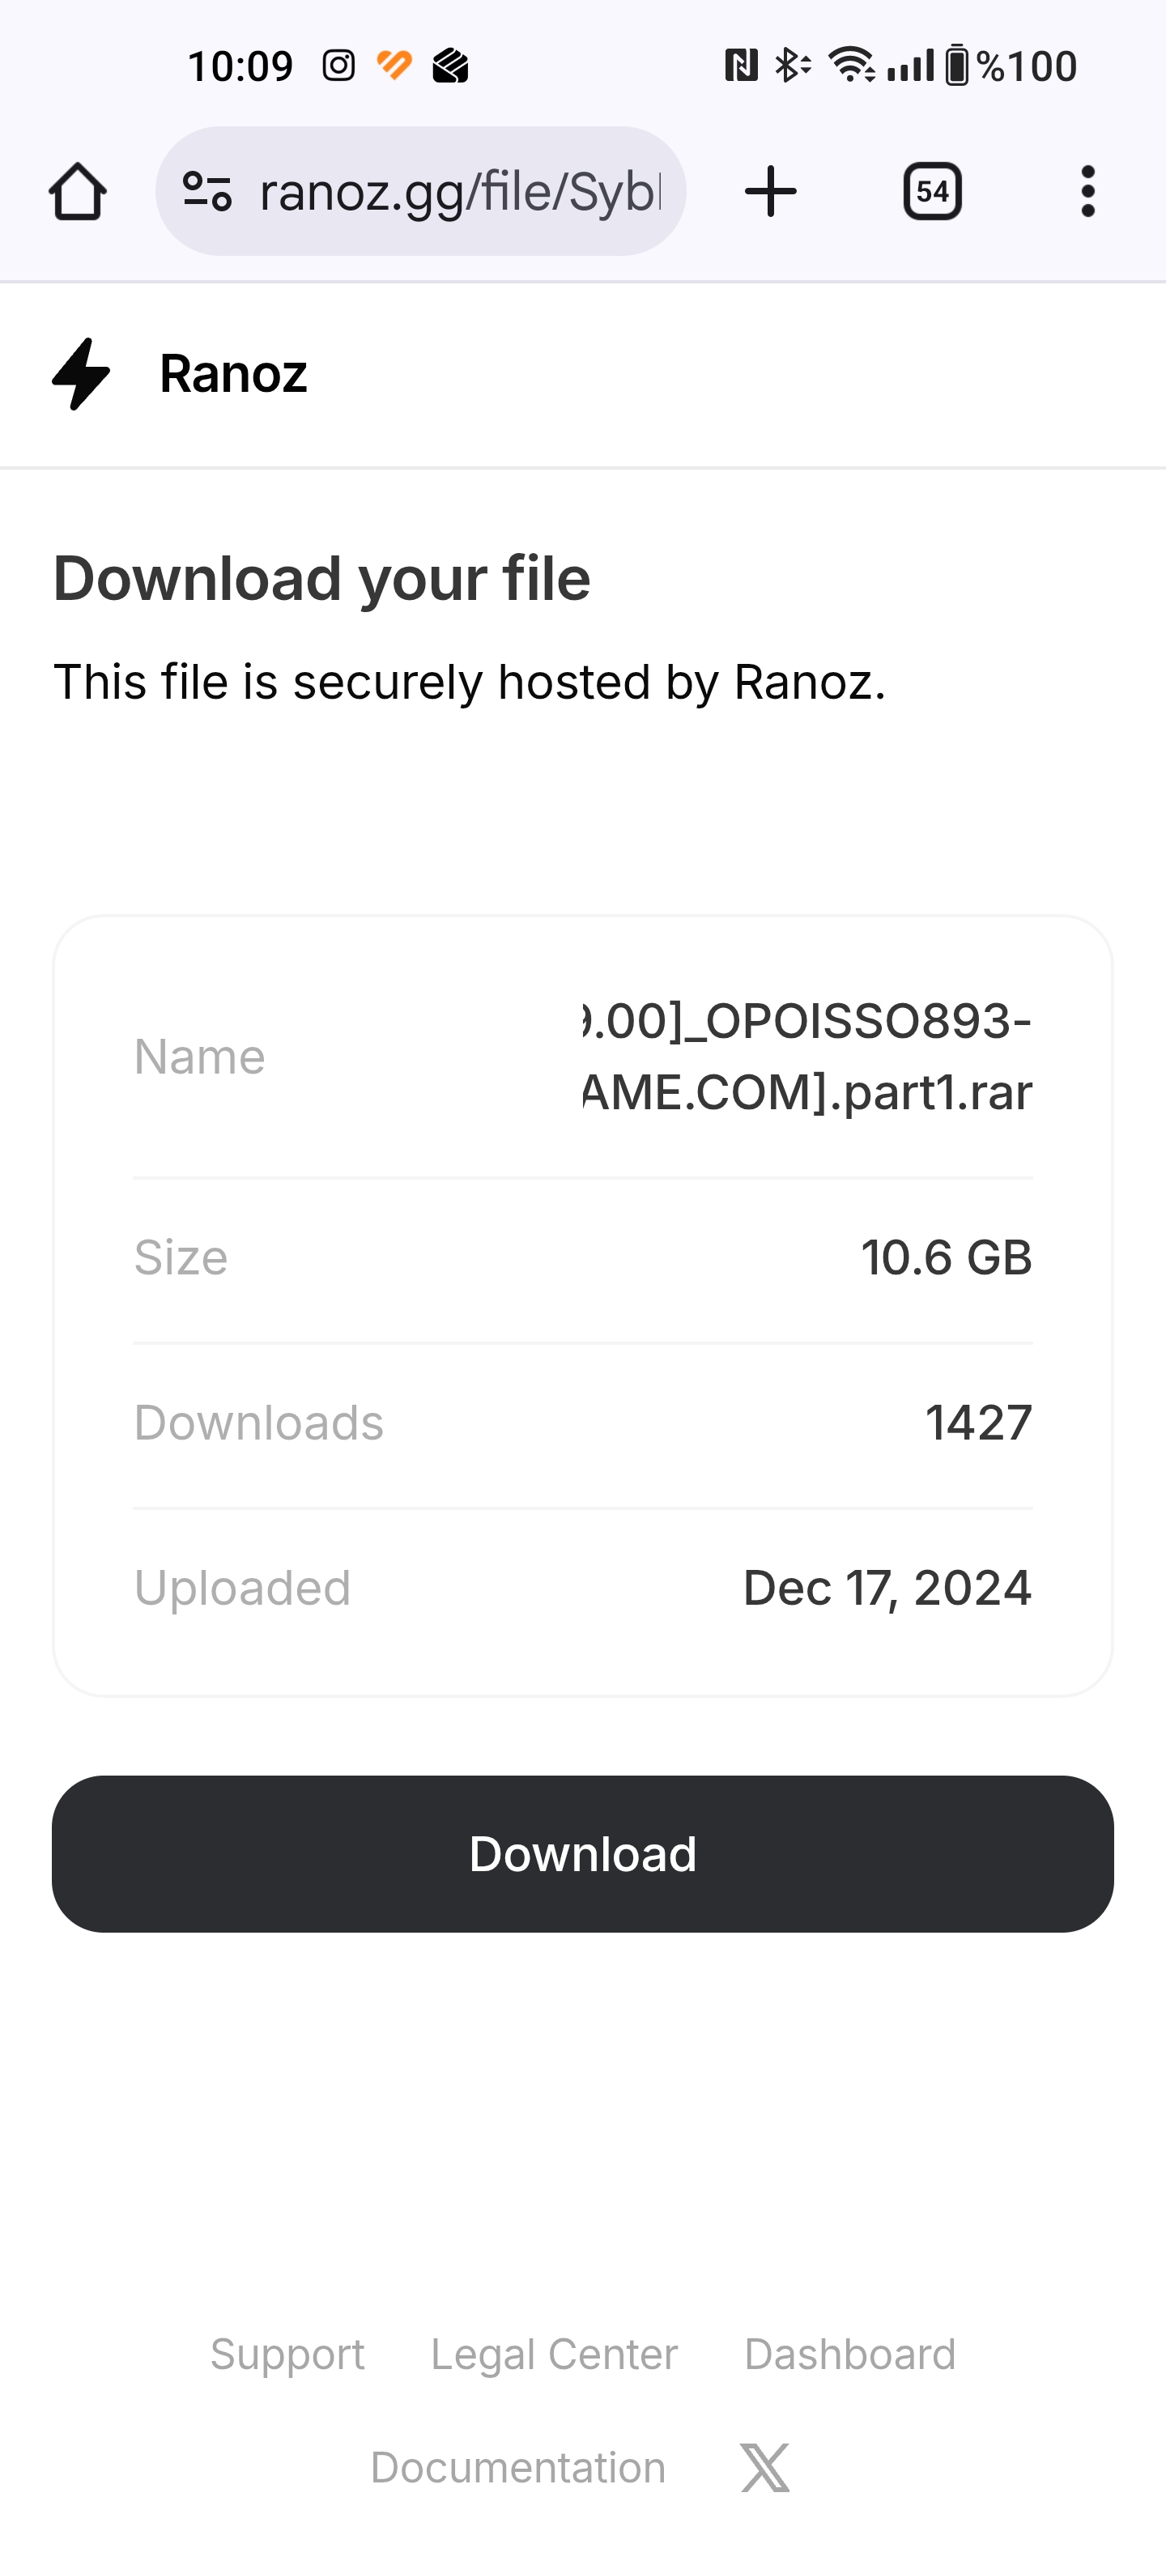Tap the browser home icon
Screen dimensions: 1166x2565
point(78,191)
